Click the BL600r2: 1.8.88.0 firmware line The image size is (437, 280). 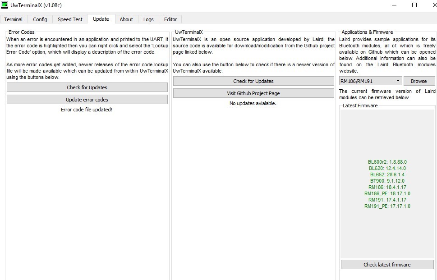pos(387,162)
